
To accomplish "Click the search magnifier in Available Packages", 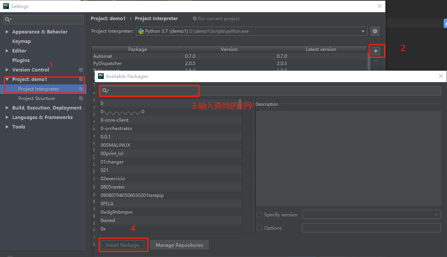I will [105, 90].
